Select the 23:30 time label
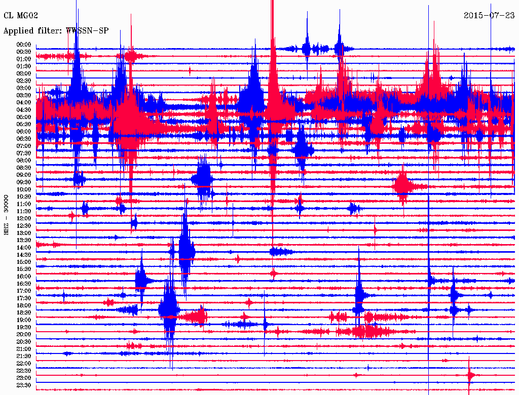This screenshot has width=519, height=395. [x=24, y=385]
